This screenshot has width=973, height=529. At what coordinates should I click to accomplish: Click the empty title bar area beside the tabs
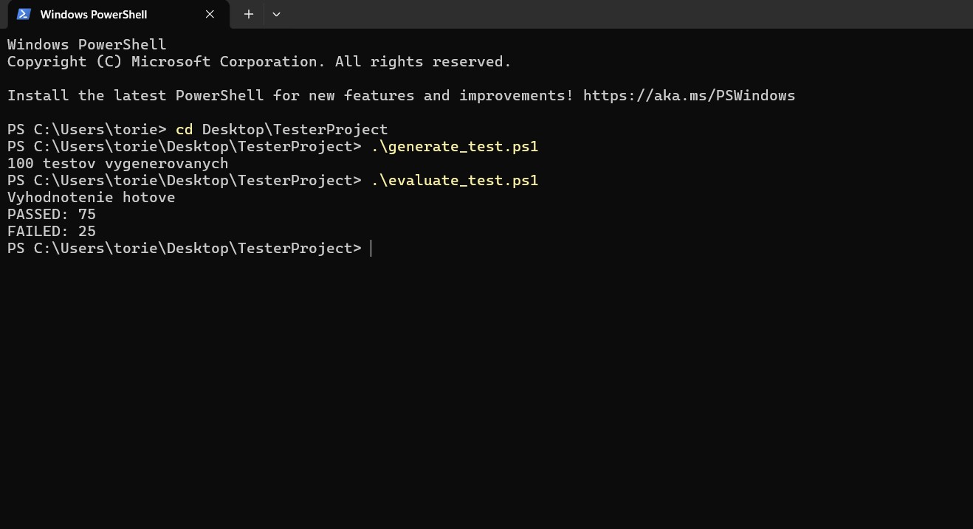[x=591, y=14]
